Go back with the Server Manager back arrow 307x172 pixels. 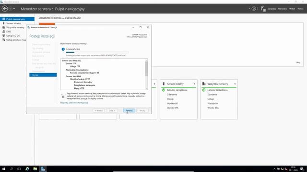coord(5,9)
